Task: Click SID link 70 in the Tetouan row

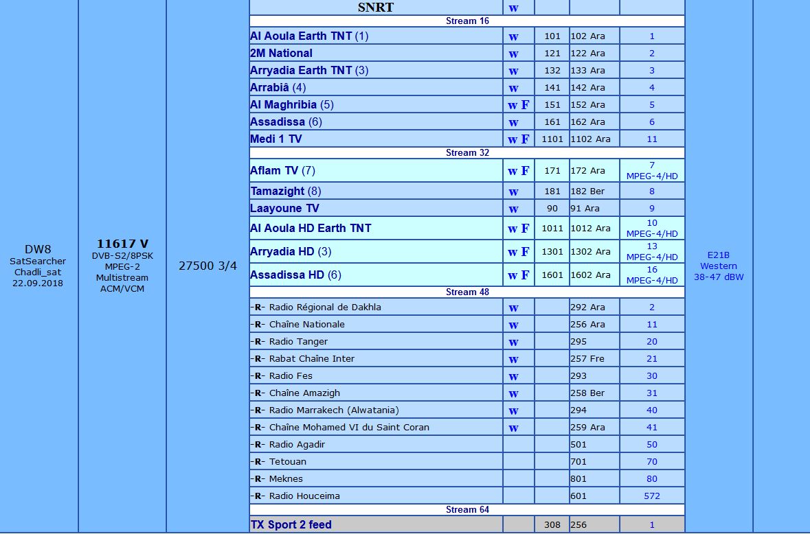Action: (x=652, y=462)
